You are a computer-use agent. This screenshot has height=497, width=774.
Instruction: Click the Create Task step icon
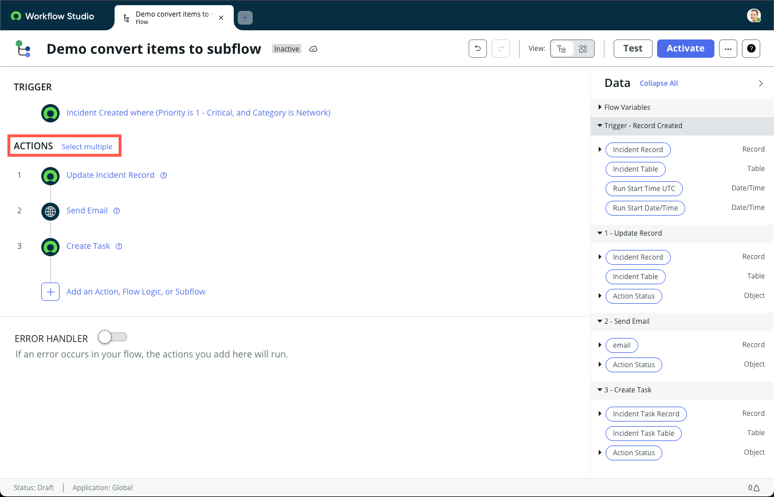click(x=50, y=246)
